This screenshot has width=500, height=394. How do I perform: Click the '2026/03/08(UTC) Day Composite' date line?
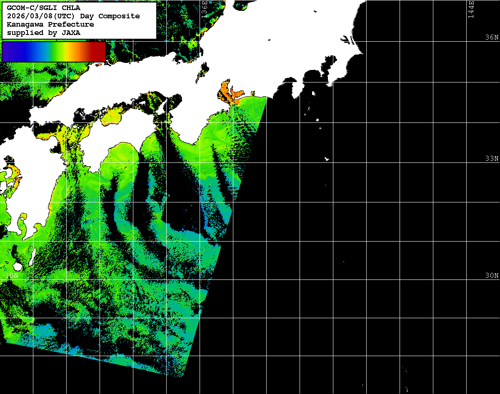pos(73,16)
